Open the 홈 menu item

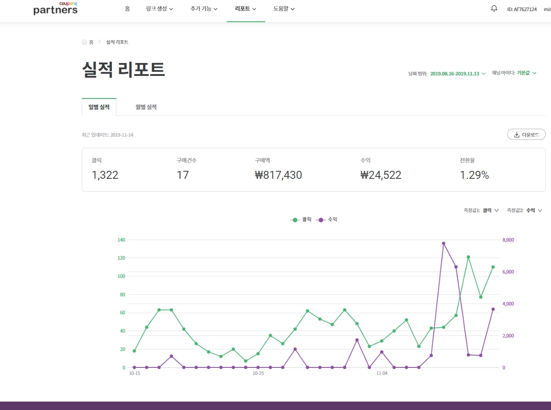(128, 8)
